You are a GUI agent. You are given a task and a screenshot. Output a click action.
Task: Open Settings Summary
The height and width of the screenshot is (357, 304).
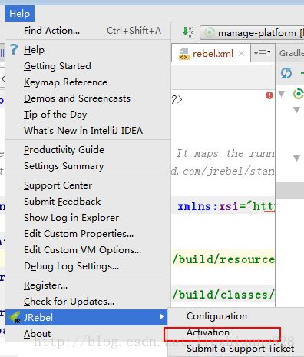[88, 166]
